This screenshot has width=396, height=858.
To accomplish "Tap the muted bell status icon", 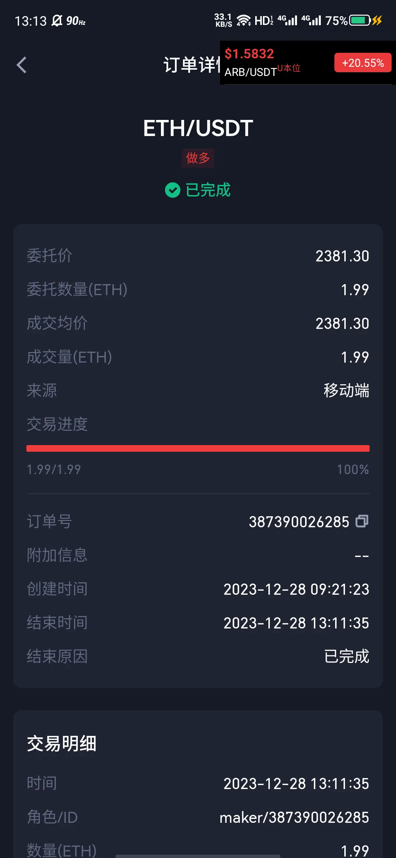I will pyautogui.click(x=57, y=21).
